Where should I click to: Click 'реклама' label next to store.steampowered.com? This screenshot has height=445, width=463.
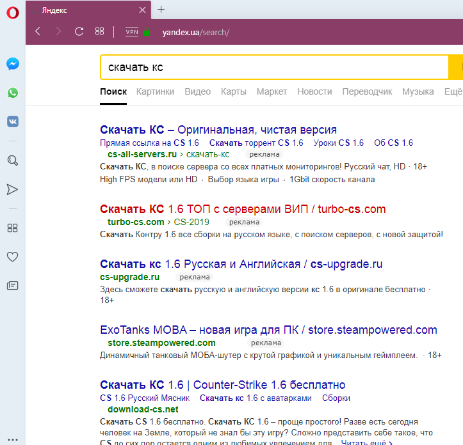pyautogui.click(x=266, y=343)
